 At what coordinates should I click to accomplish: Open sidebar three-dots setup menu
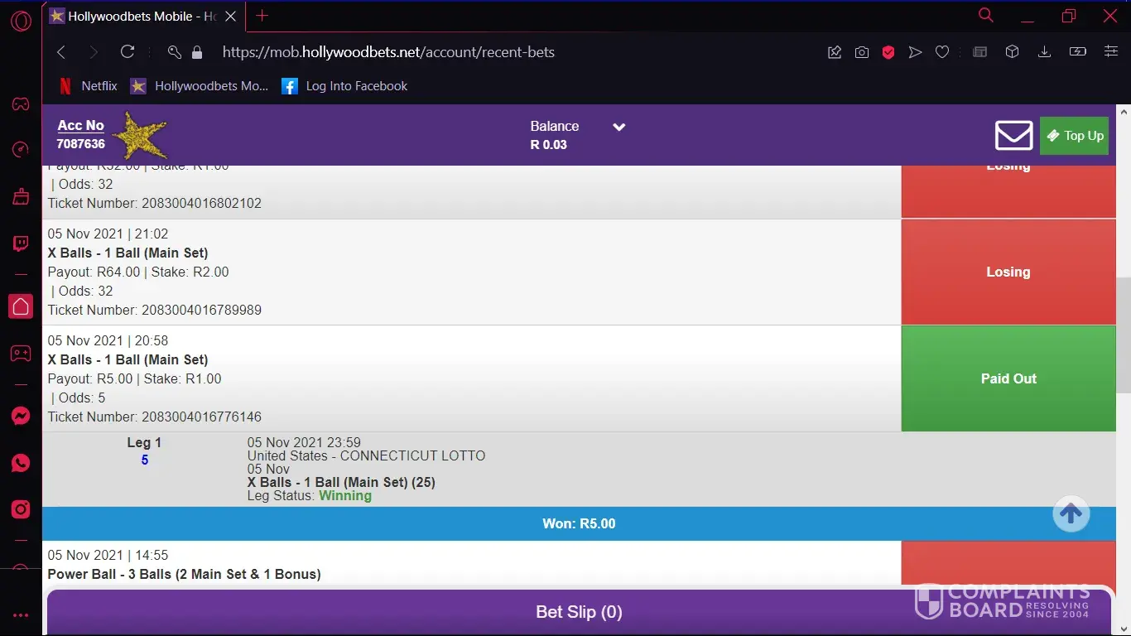[21, 615]
